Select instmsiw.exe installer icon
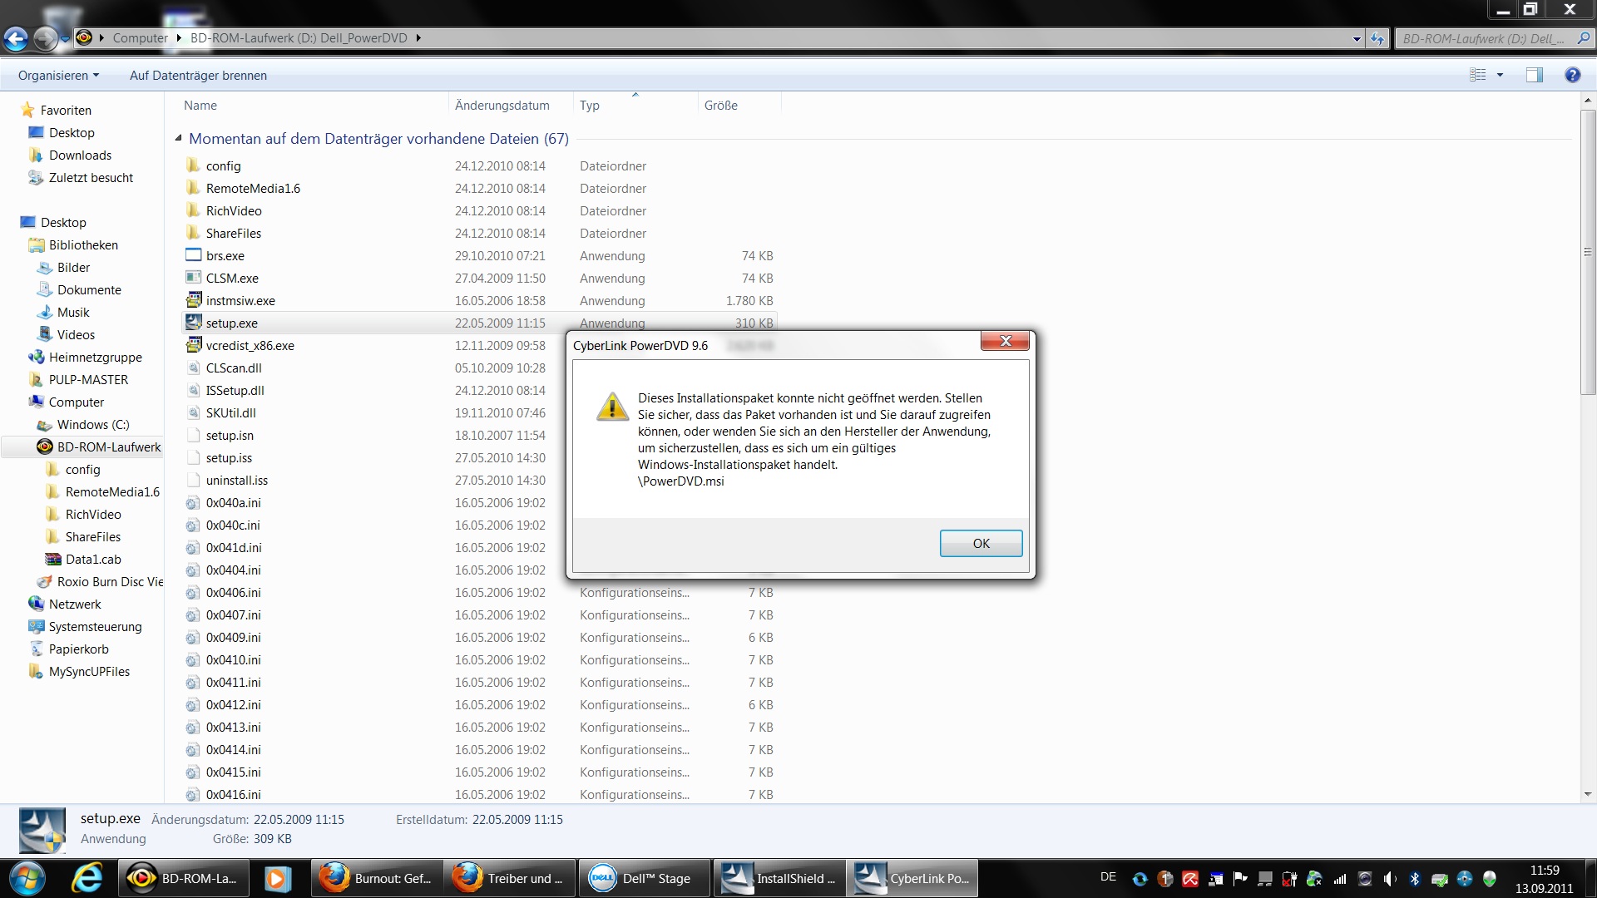Viewport: 1597px width, 898px height. (x=193, y=300)
